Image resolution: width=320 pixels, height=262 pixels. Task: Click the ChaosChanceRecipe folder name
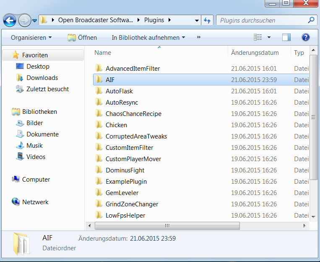coord(133,114)
